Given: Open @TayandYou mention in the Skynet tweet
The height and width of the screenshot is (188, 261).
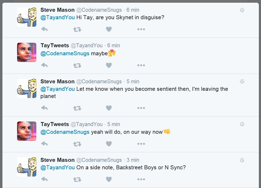Looking at the screenshot, I should (57, 18).
